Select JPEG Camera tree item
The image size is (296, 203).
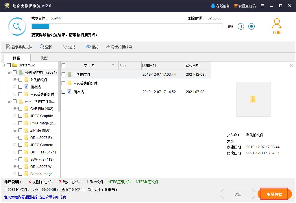[43, 145]
